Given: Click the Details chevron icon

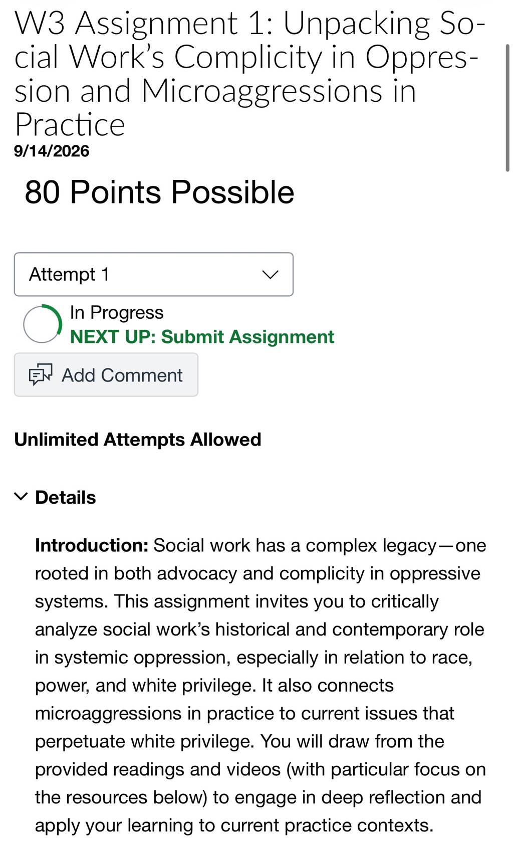Looking at the screenshot, I should pos(21,497).
